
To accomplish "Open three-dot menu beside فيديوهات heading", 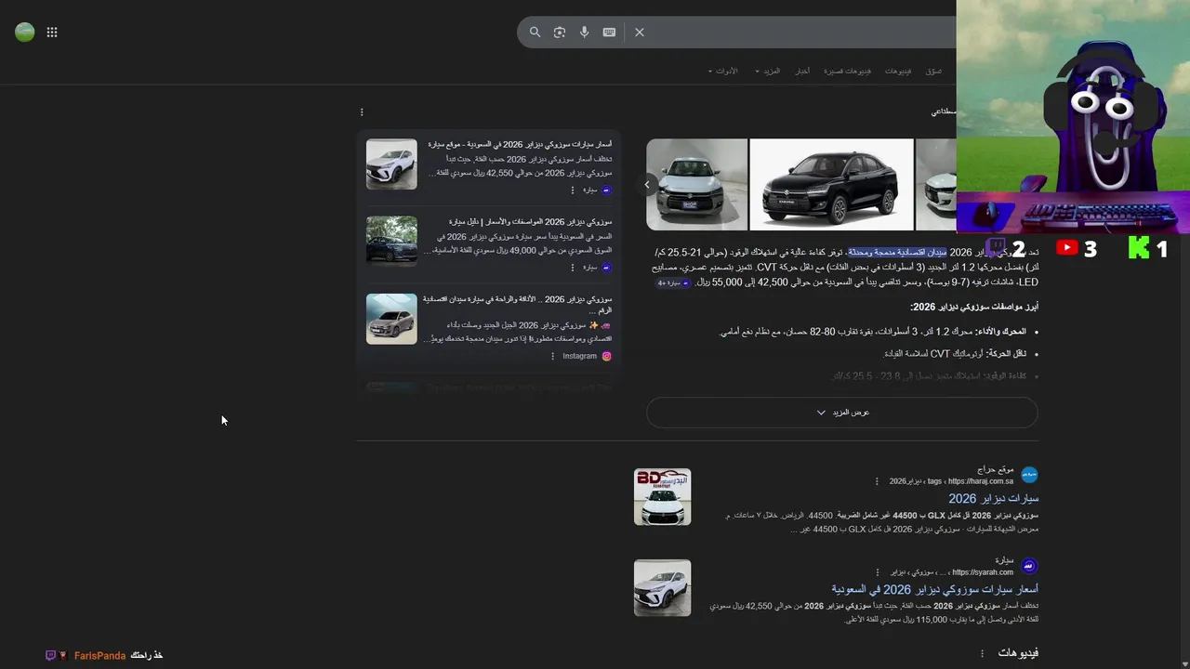I will (982, 654).
